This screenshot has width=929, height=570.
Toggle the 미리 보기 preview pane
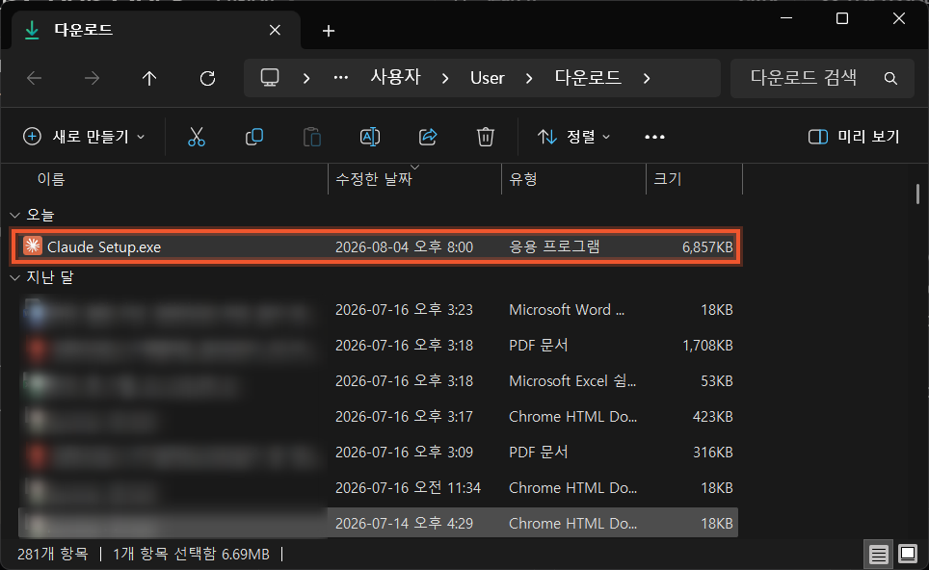(854, 137)
